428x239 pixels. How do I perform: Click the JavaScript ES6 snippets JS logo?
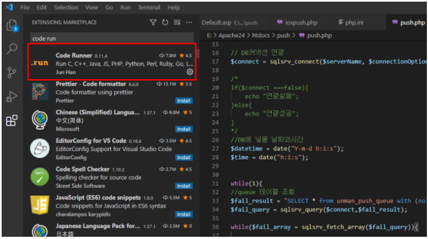pos(40,205)
